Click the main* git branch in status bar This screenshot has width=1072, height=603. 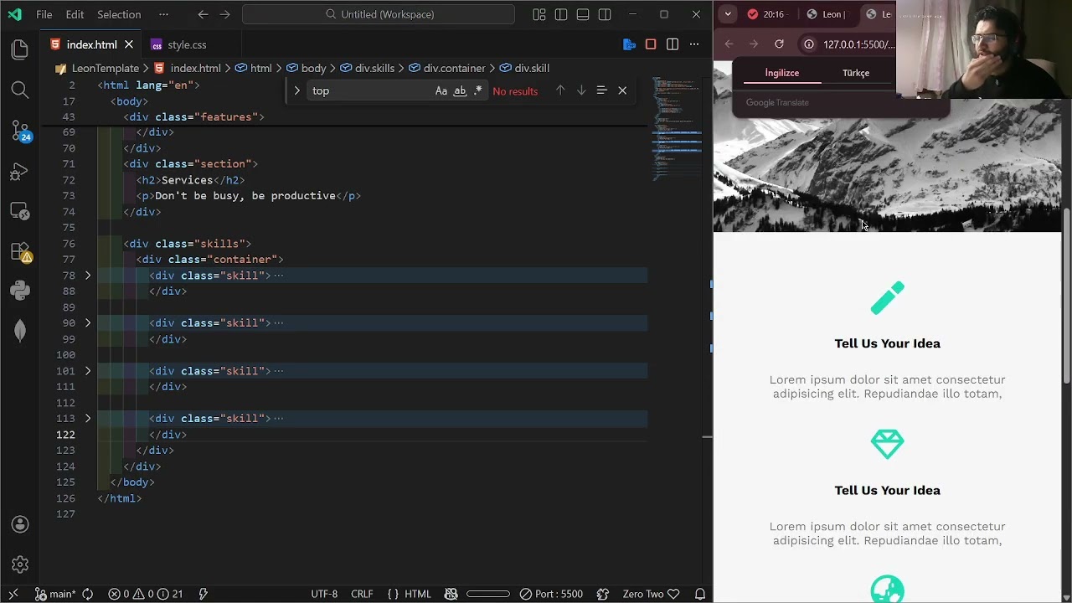[x=55, y=594]
